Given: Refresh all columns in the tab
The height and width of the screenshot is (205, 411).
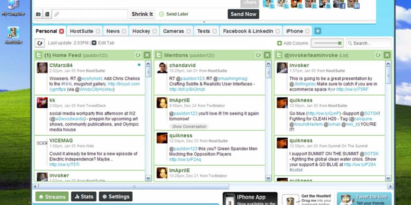Looking at the screenshot, I should [x=40, y=43].
